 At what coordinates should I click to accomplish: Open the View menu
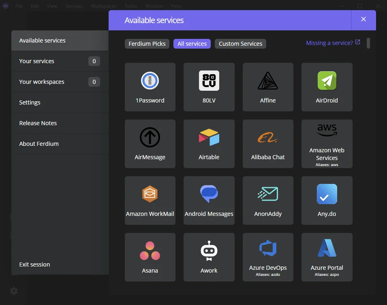52,6
